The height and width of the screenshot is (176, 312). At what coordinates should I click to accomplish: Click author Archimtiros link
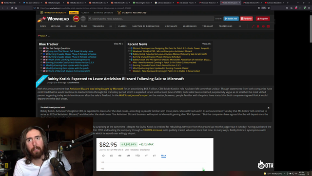(74, 83)
